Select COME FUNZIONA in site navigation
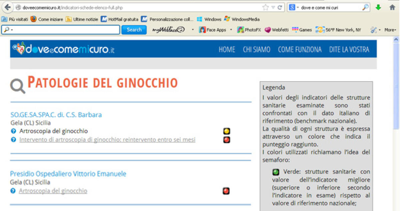 pyautogui.click(x=300, y=50)
